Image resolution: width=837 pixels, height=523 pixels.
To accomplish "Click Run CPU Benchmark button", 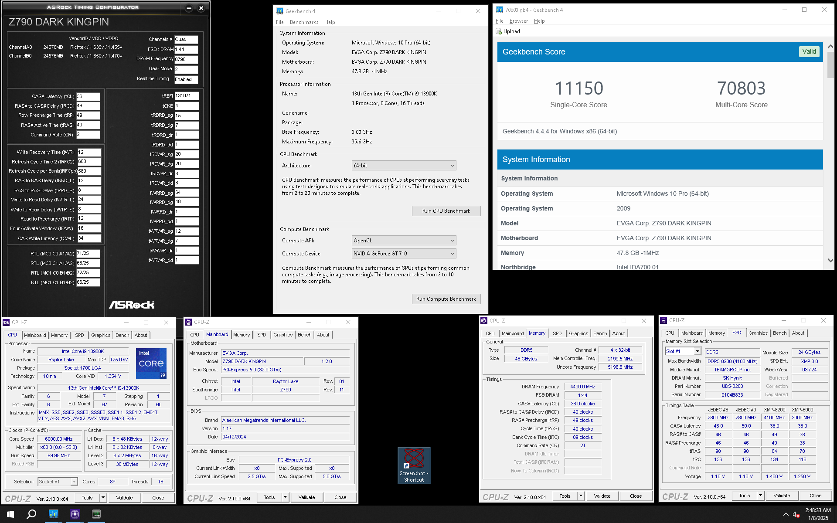I will tap(446, 211).
